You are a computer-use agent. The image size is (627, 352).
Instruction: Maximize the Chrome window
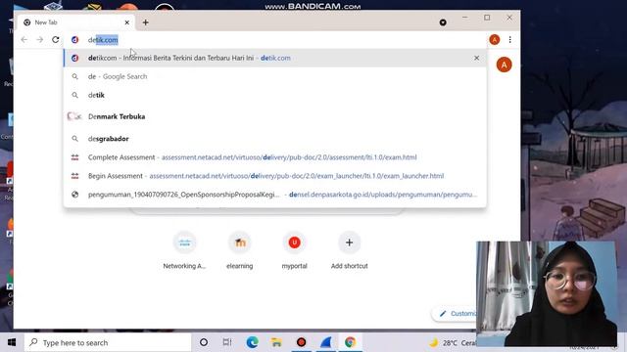pyautogui.click(x=487, y=18)
